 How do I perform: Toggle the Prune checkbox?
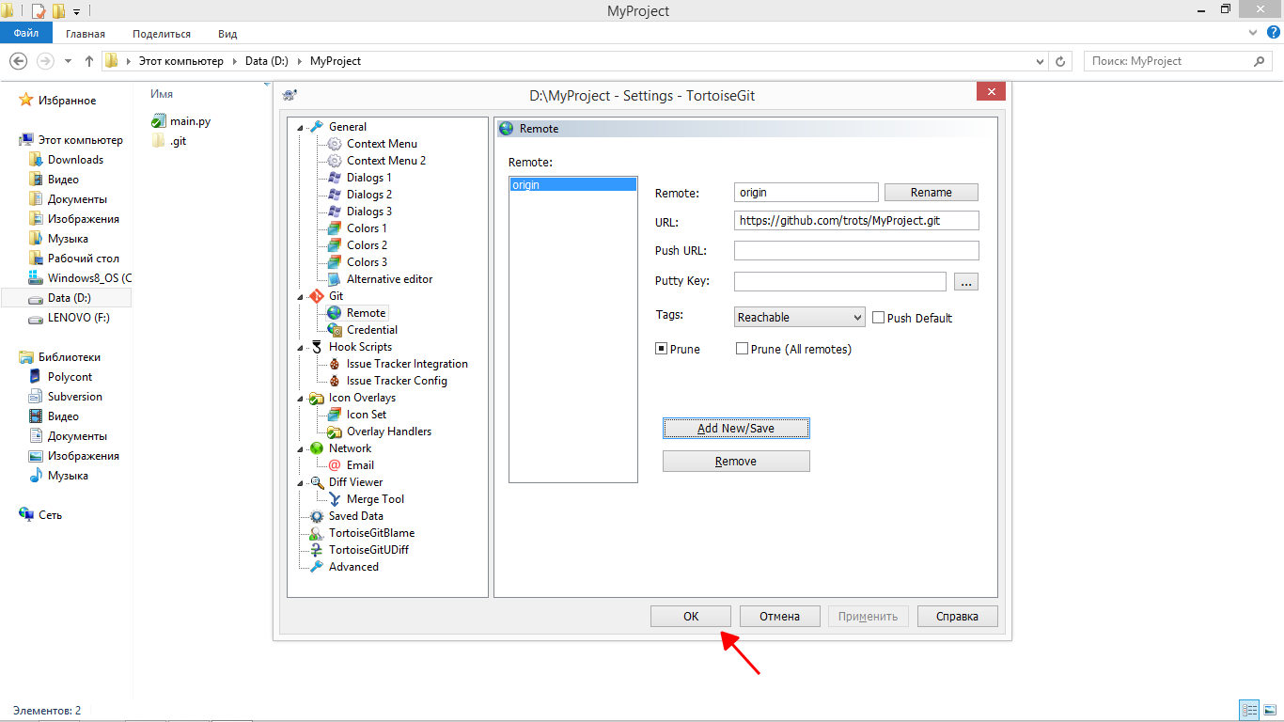661,349
